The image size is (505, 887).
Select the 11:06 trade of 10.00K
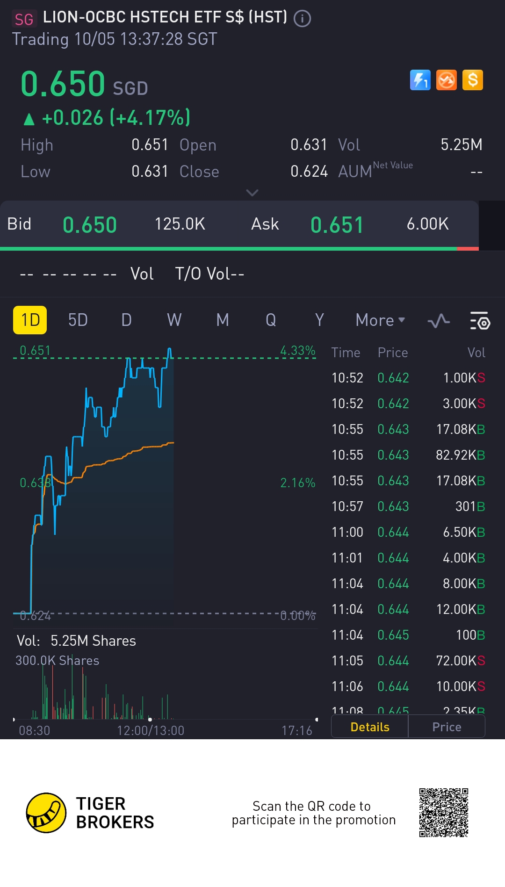pyautogui.click(x=408, y=686)
